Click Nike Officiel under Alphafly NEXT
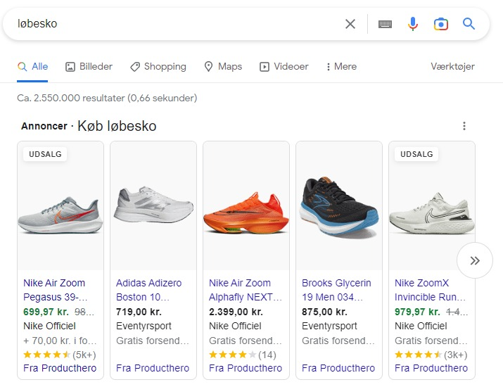This screenshot has width=503, height=387. 235,326
